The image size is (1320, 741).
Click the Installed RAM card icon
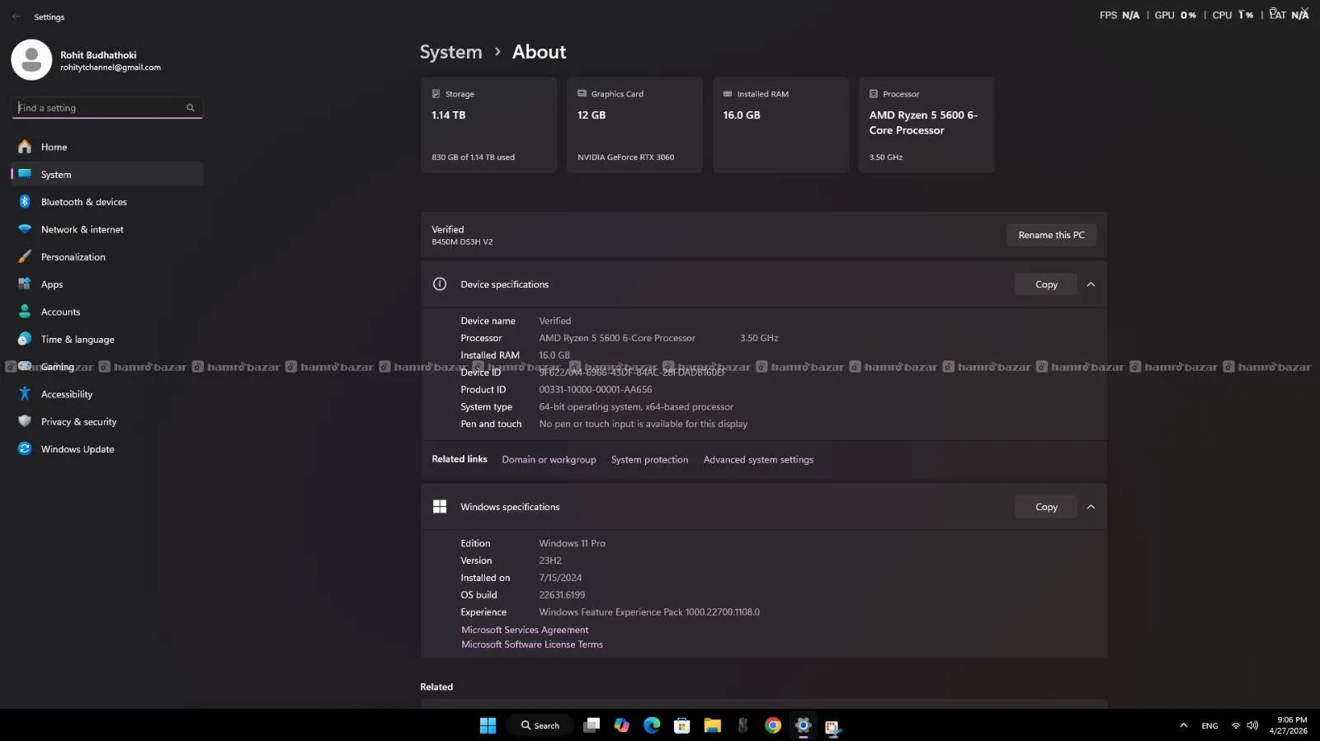728,94
